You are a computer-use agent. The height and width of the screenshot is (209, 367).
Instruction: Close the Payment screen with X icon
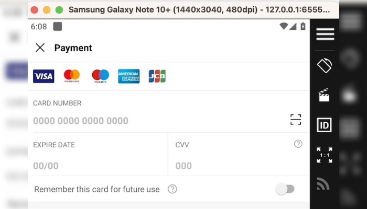point(40,48)
